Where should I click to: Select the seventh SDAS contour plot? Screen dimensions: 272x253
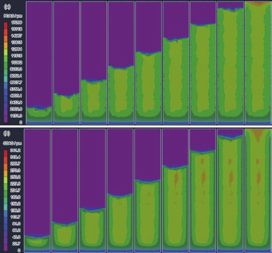203,191
